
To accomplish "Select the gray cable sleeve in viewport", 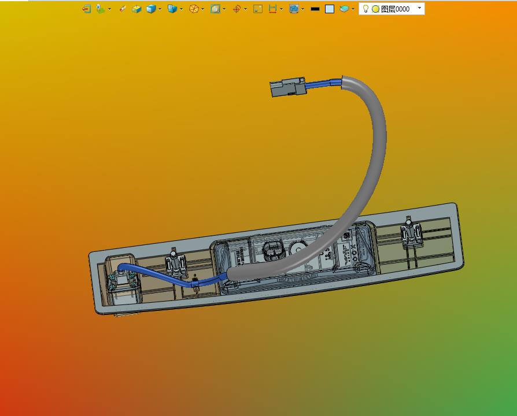I will pos(379,138).
